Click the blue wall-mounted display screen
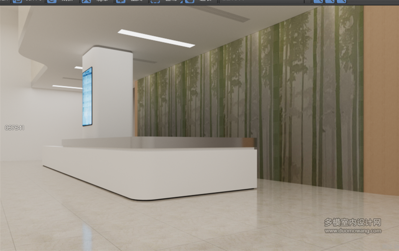The width and height of the screenshot is (399, 251). (x=87, y=97)
